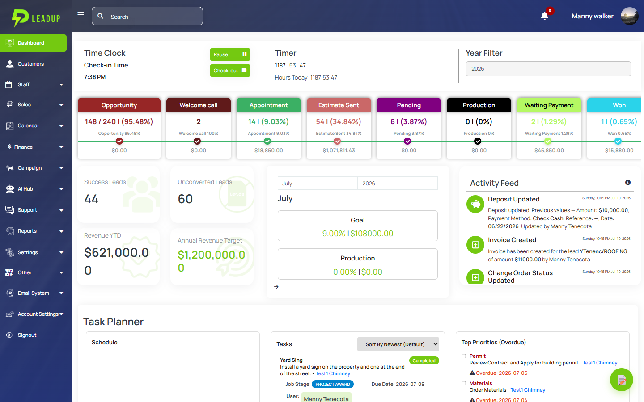Pause the time clock
Viewport: 644px width, 402px height.
click(230, 54)
